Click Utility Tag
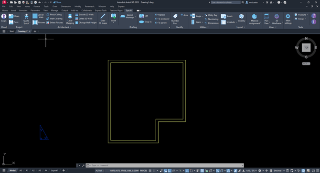The width and height of the screenshot is (320, 173). tap(211, 15)
